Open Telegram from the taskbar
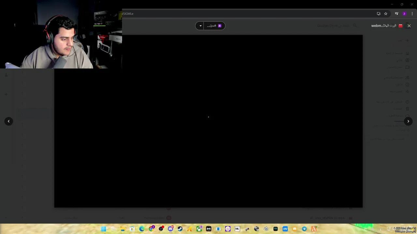Viewport: 417px width, 234px height. (304, 229)
